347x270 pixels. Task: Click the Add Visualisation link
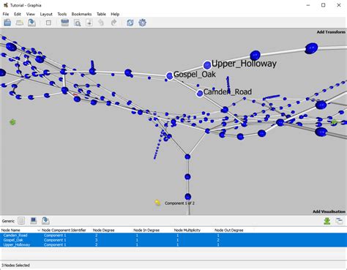(x=329, y=211)
